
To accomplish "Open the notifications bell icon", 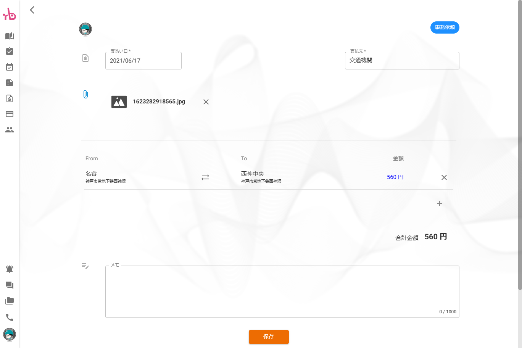I will click(x=10, y=269).
